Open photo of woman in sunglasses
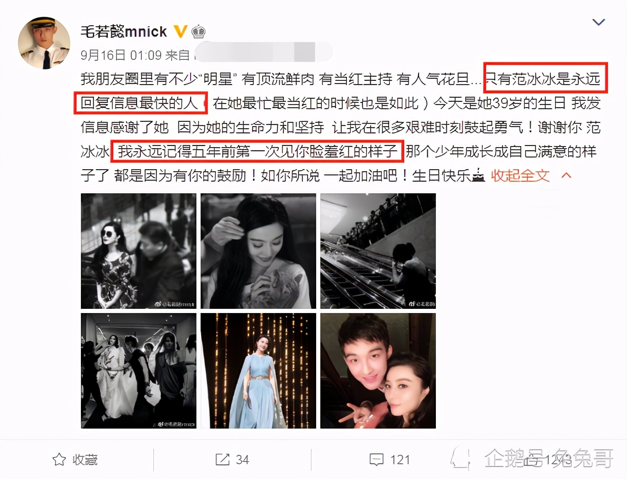The image size is (627, 479). point(139,251)
